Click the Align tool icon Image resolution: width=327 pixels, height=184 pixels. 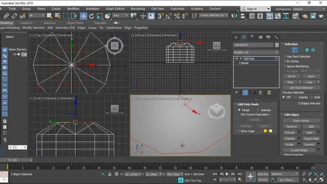point(242,16)
